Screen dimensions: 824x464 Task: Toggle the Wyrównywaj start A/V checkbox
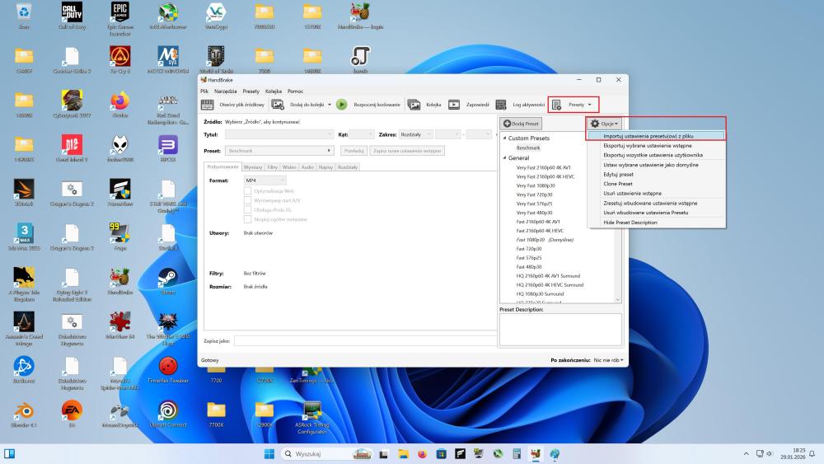(247, 199)
